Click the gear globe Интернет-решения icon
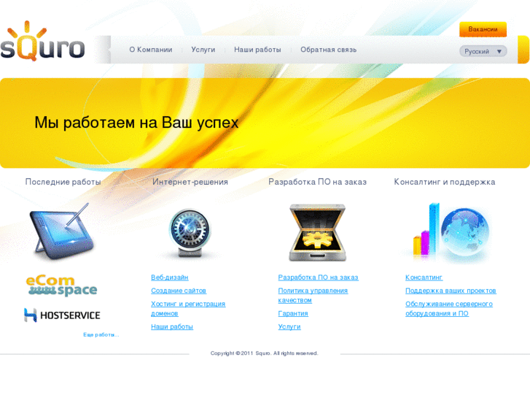530x398 pixels. [190, 233]
